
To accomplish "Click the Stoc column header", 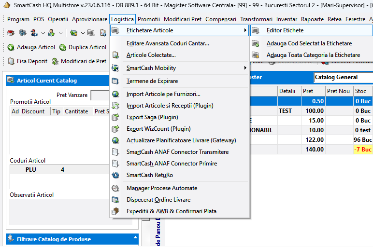I will point(363,91).
